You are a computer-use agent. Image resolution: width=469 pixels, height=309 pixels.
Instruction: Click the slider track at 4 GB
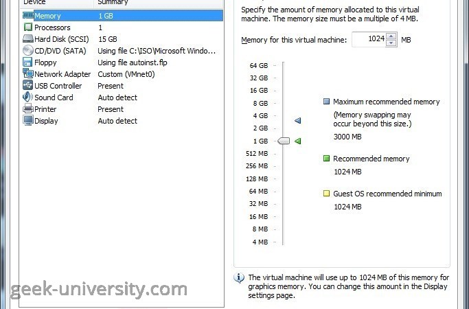tap(284, 116)
